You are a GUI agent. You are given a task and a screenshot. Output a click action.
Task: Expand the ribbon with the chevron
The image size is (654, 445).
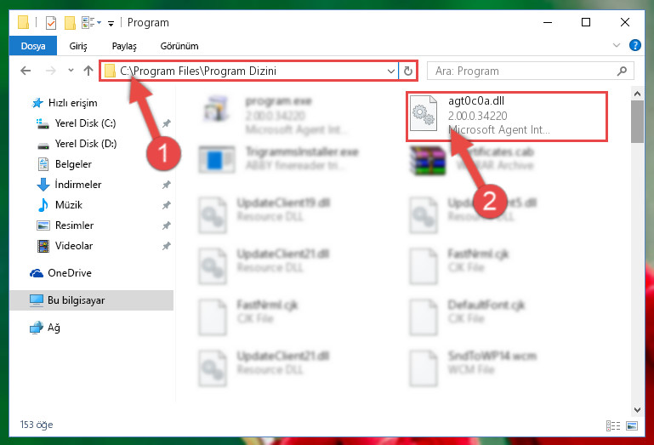pyautogui.click(x=617, y=45)
